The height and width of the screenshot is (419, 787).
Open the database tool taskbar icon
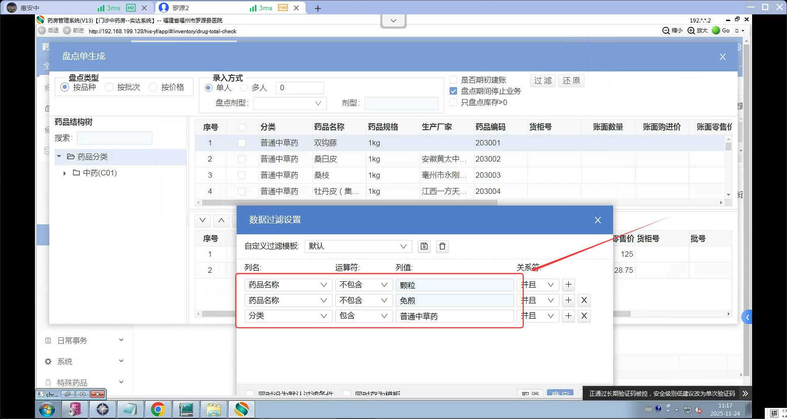tap(75, 409)
